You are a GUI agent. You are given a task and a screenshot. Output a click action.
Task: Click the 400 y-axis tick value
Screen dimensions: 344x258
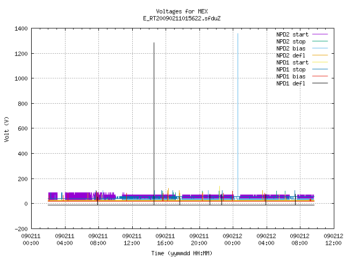[23, 154]
